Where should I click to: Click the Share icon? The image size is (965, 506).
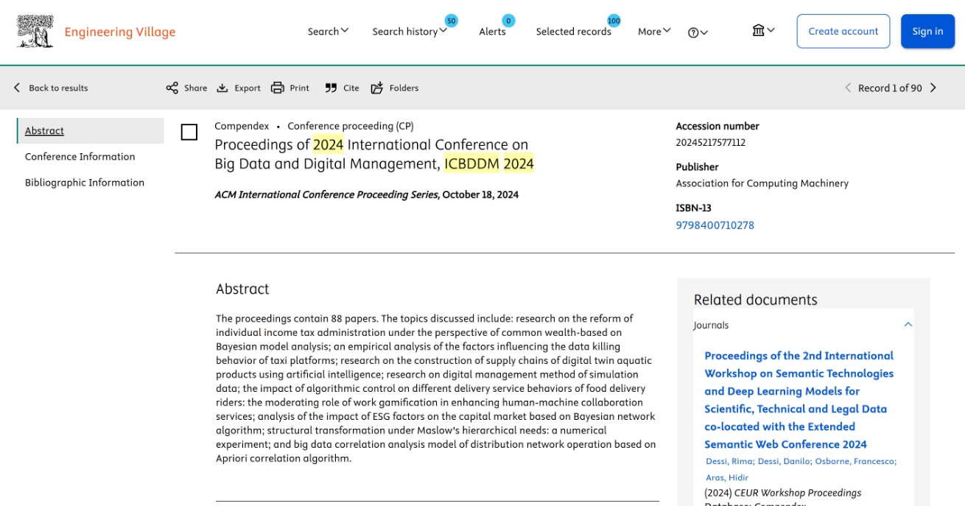click(172, 88)
